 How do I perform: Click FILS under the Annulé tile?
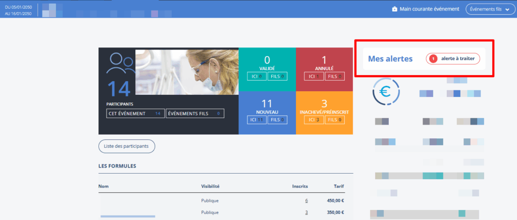[x=334, y=77]
